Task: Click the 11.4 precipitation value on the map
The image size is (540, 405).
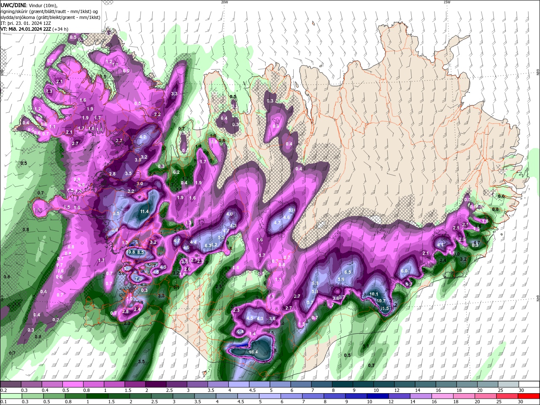Action: click(x=145, y=211)
